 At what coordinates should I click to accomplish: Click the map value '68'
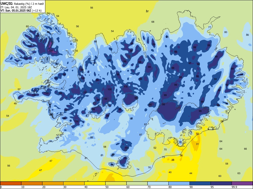[x=153, y=22]
